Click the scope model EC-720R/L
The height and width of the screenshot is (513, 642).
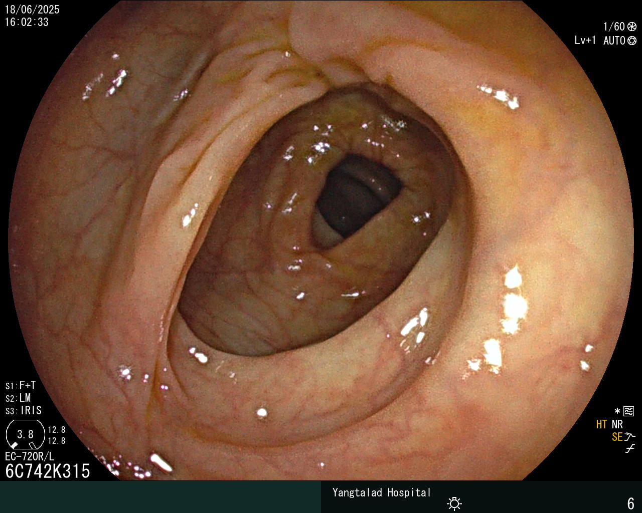pos(30,456)
